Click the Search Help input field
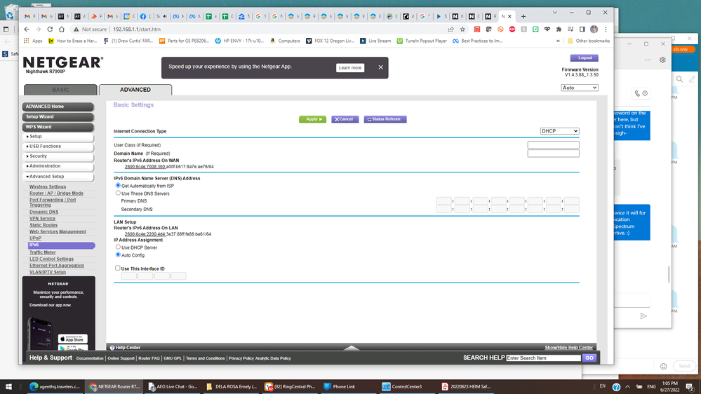 543,358
